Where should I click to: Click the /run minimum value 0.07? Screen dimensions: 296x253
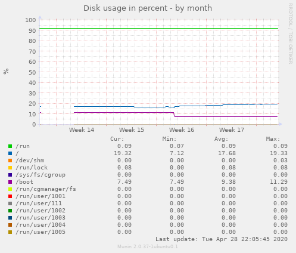click(x=177, y=146)
